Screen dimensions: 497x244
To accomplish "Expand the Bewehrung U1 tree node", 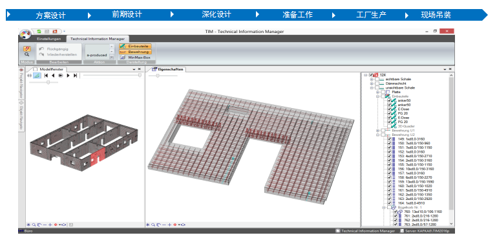I will pos(377,130).
